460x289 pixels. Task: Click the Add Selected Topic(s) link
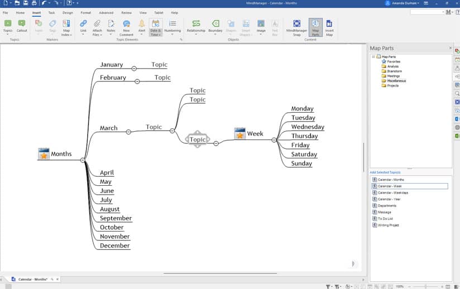coord(385,172)
